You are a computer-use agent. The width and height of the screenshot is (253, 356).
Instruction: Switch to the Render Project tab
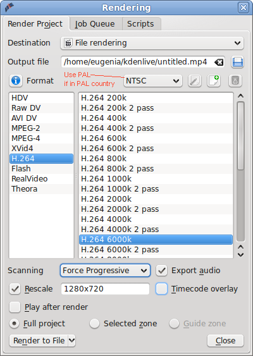(35, 24)
